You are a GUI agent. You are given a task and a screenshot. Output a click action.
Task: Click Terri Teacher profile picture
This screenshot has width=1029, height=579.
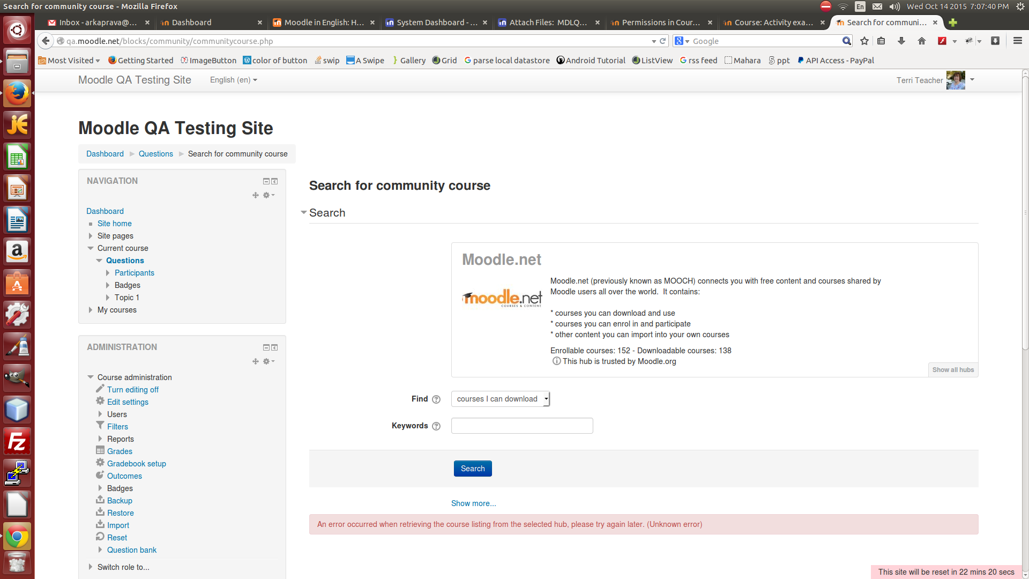click(956, 80)
